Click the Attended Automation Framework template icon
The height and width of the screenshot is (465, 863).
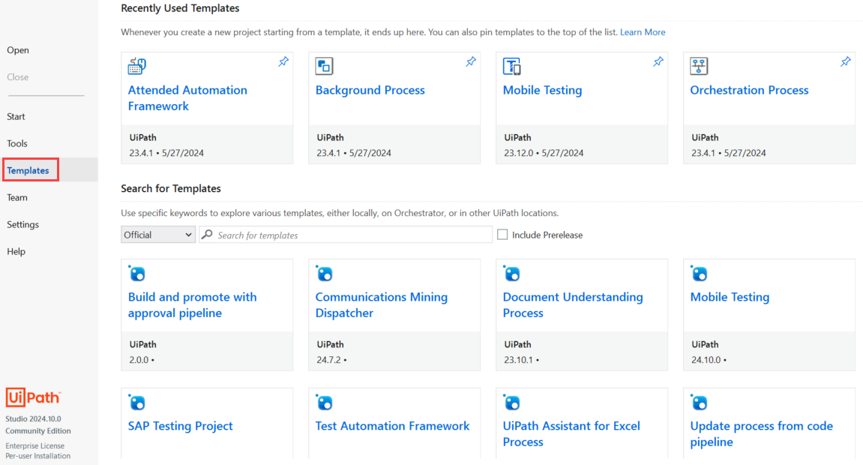tap(136, 66)
